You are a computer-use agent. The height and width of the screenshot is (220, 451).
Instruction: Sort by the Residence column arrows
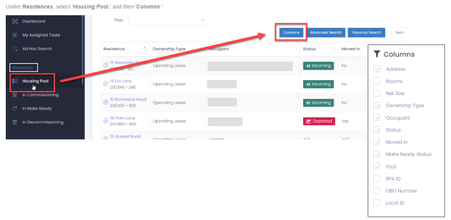[x=145, y=49]
